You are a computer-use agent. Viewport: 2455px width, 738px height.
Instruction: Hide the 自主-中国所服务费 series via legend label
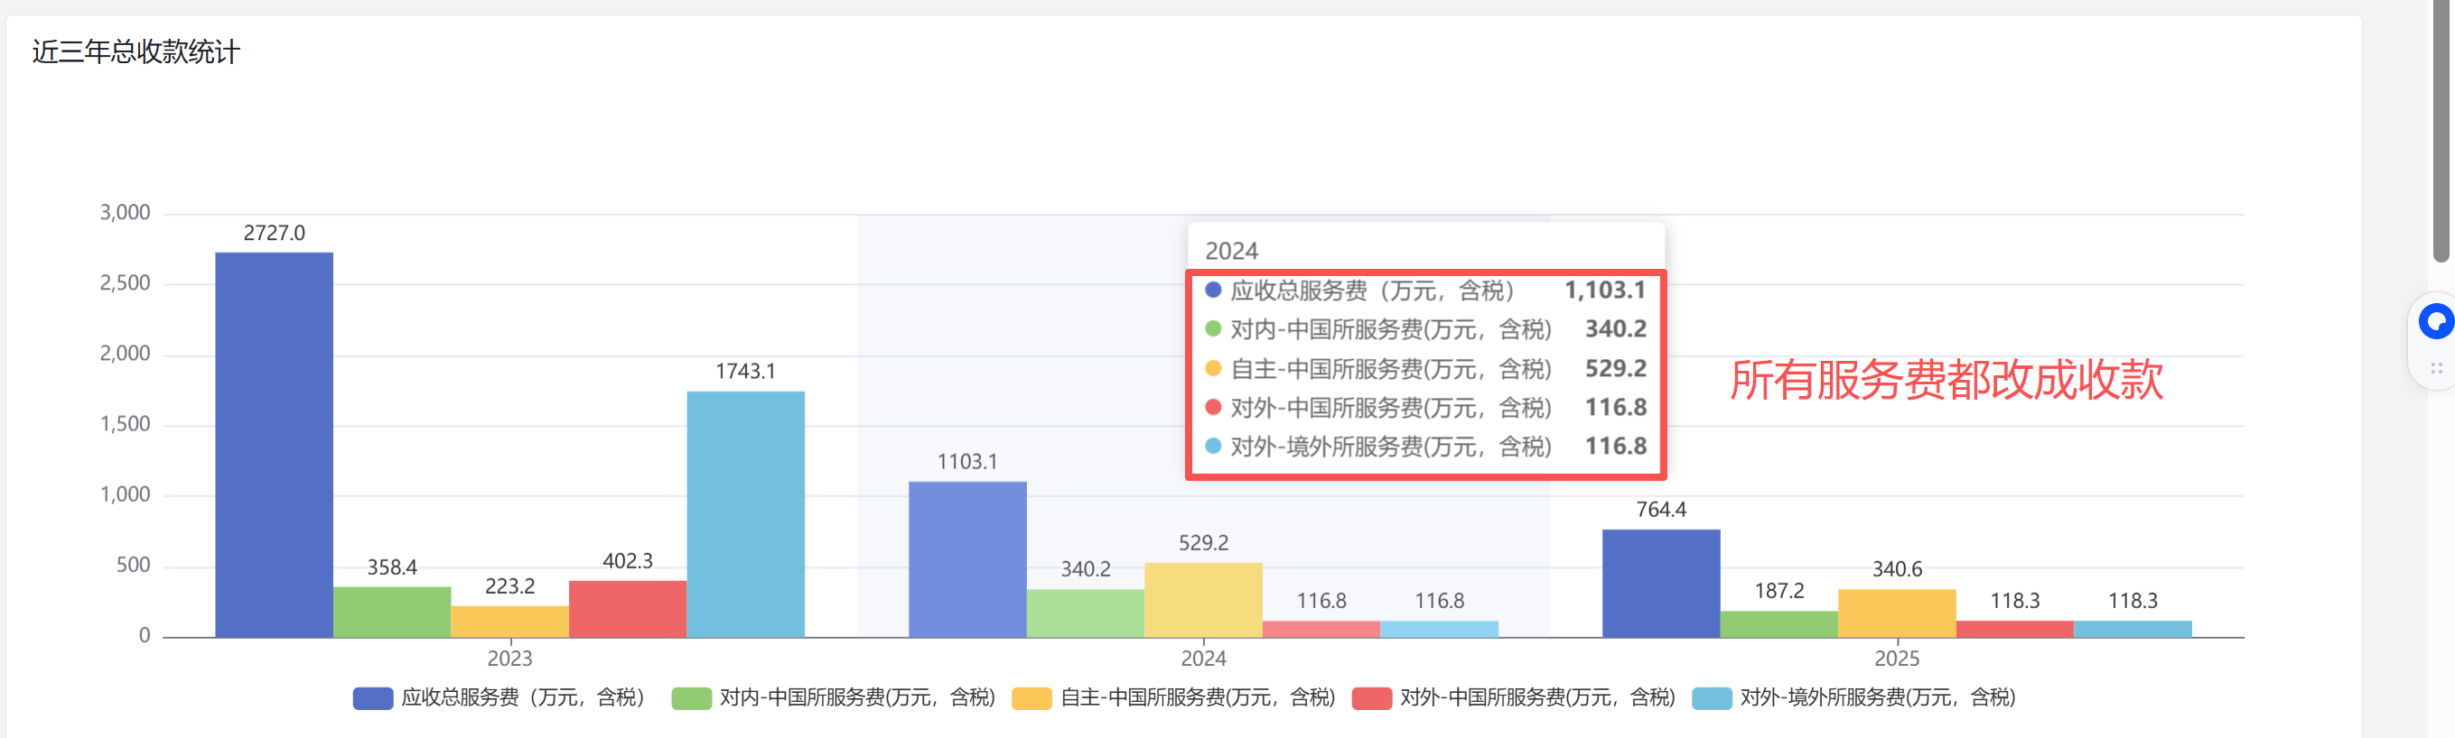[1197, 698]
